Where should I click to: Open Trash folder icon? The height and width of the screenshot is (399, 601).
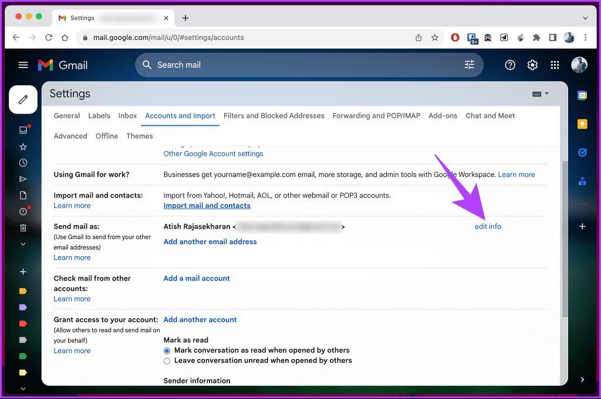pyautogui.click(x=23, y=228)
